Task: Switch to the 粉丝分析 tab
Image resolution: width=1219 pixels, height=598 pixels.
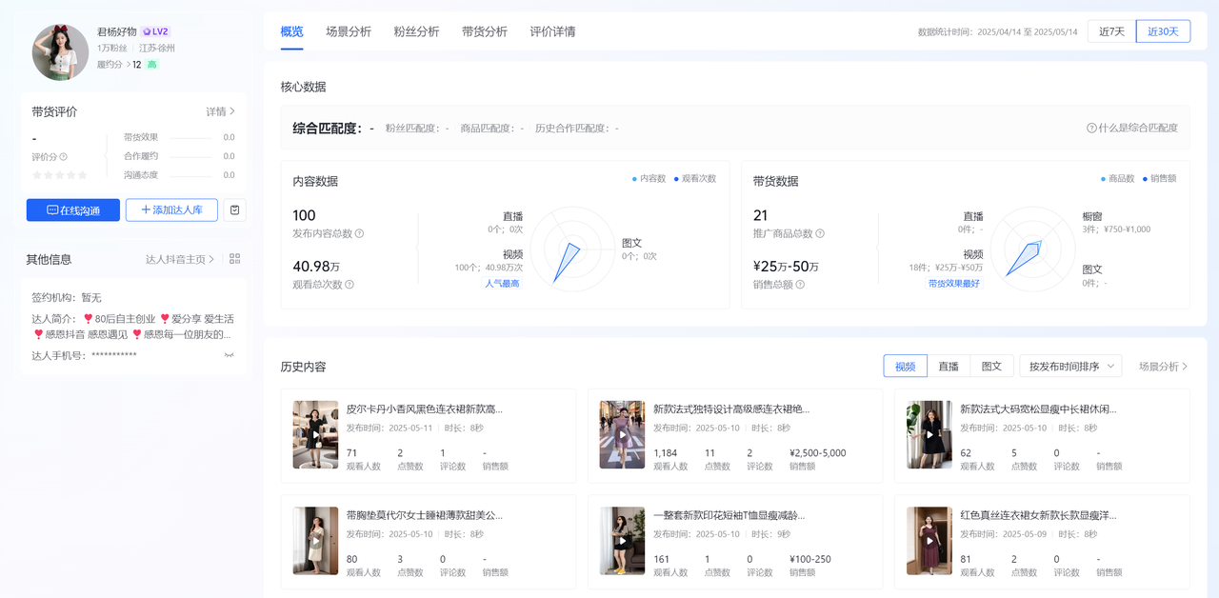Action: click(x=416, y=31)
